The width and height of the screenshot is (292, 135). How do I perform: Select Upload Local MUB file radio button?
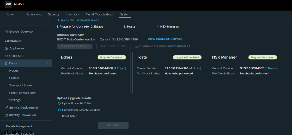[59, 103]
